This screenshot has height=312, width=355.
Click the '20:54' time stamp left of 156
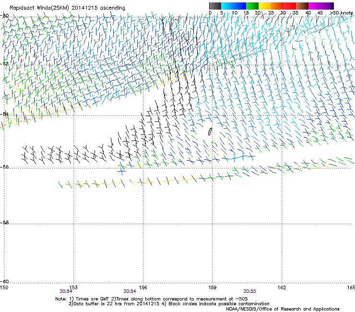(130, 291)
